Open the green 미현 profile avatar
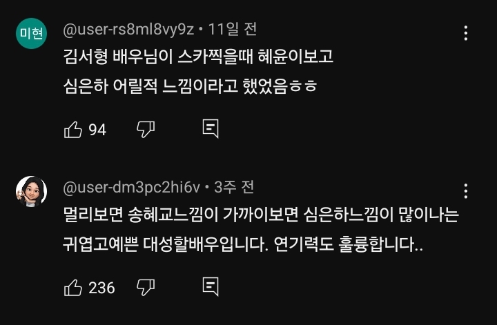 31,33
